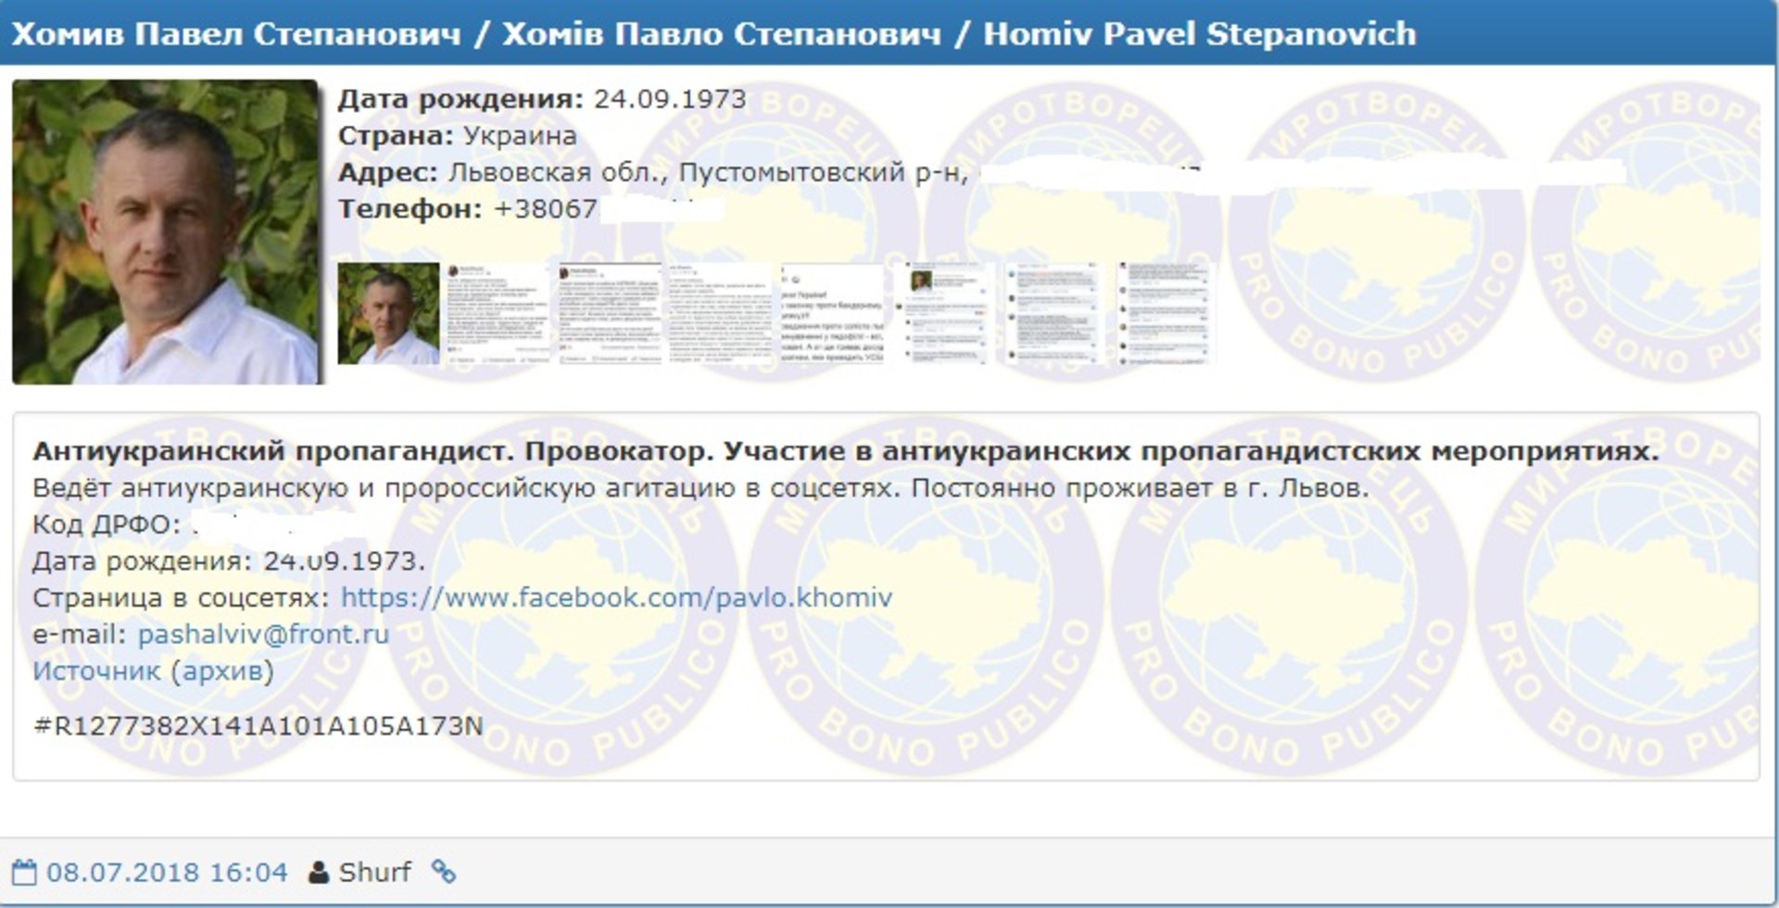Click the author name Shurf

374,872
